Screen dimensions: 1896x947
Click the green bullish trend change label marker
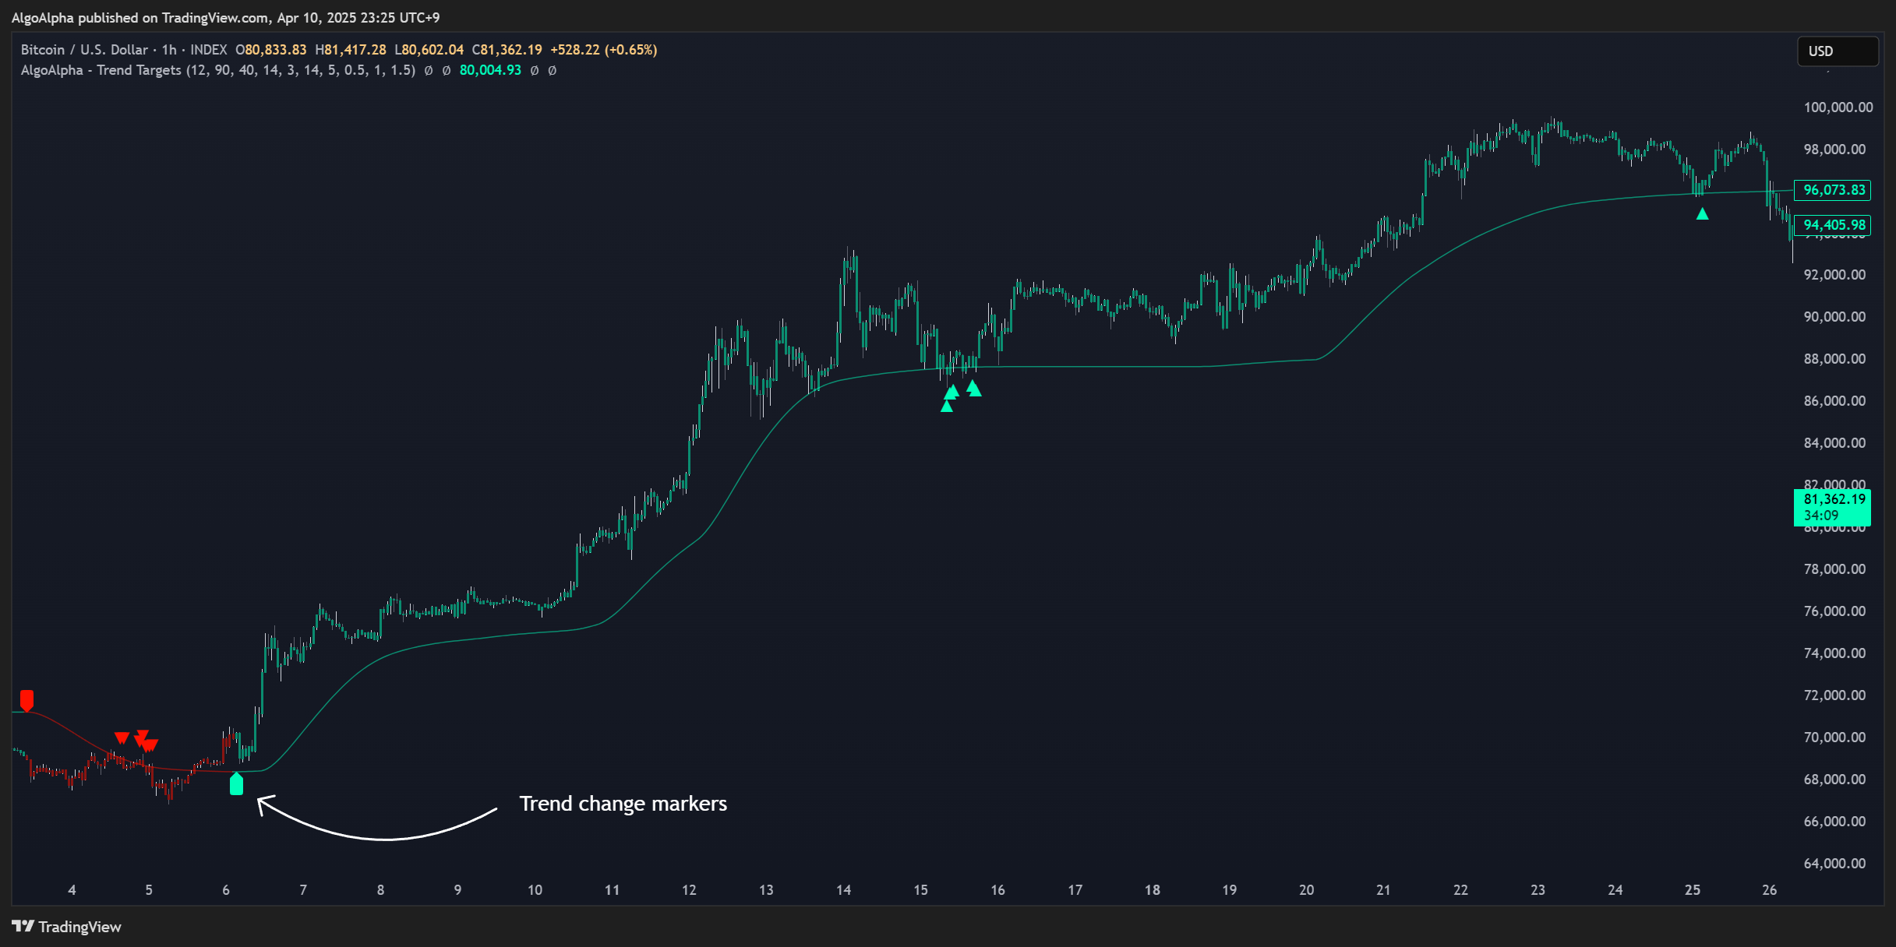[237, 783]
